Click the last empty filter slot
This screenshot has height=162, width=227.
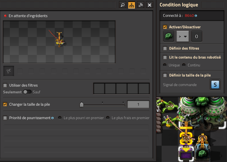pyautogui.click(x=144, y=89)
